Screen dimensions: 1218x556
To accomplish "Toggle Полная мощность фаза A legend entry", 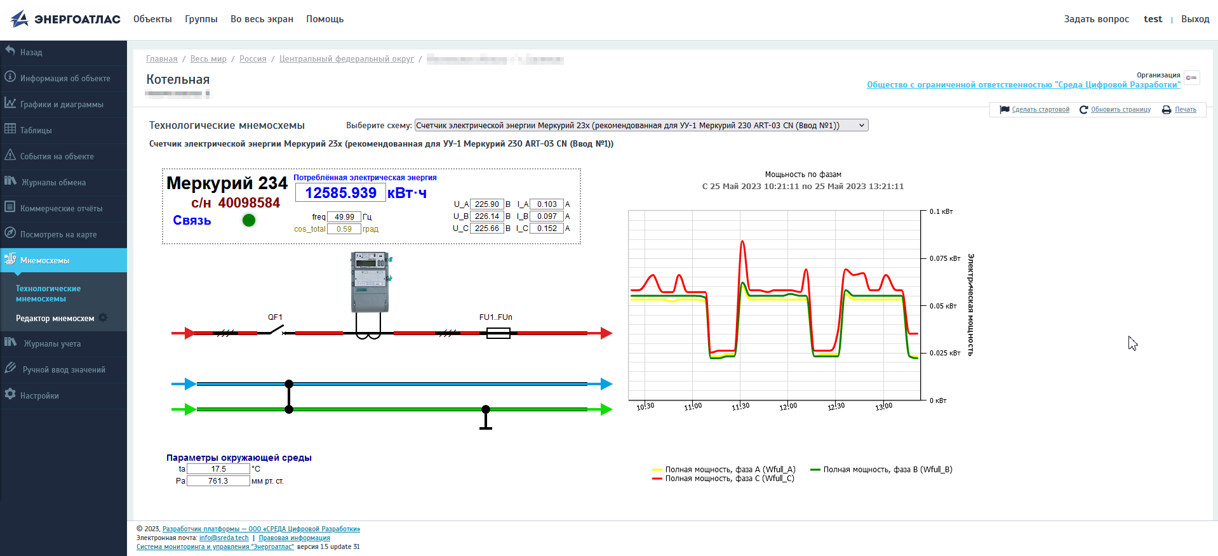I will (x=724, y=470).
